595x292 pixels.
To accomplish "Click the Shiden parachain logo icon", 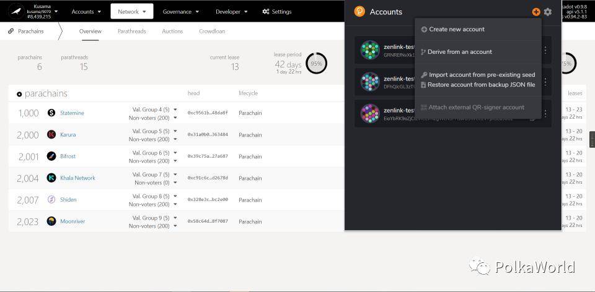I will click(x=51, y=200).
